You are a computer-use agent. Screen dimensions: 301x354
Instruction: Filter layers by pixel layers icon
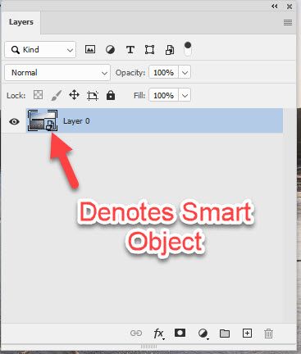[x=90, y=50]
